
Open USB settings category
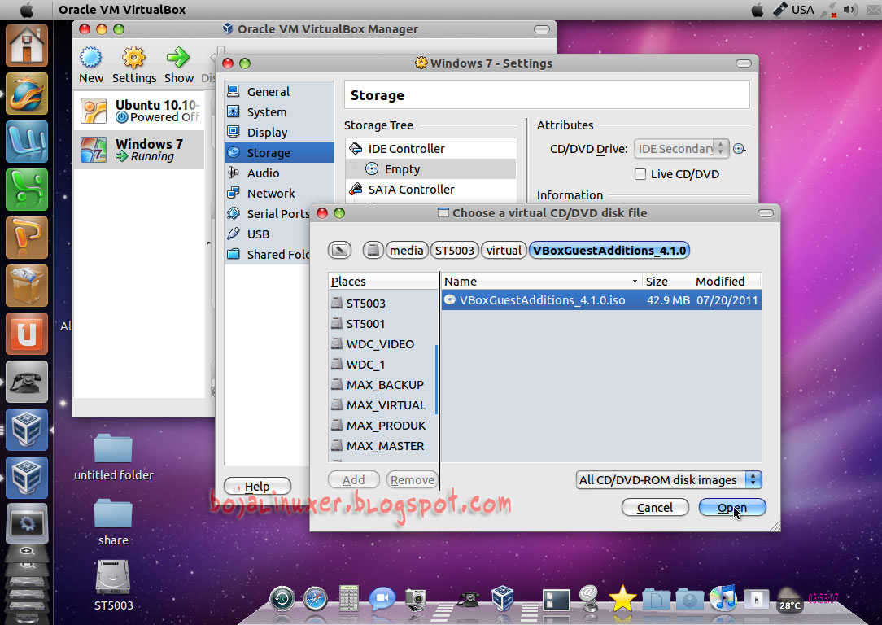(268, 234)
